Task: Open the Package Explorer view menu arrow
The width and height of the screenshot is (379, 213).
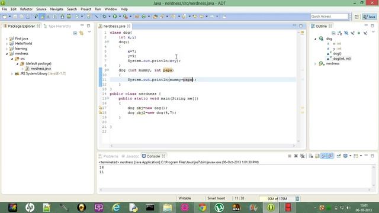Action: [x=89, y=32]
